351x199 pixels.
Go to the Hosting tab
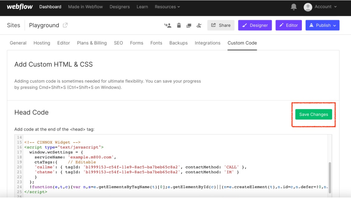[x=42, y=43]
